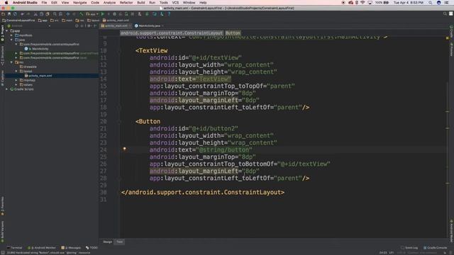Collapse the res folder
The height and width of the screenshot is (255, 454).
[11, 62]
